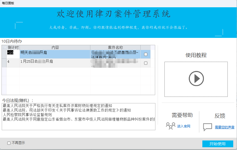The image size is (237, 150).
Task: Play the 使用教程 tutorial video
Action: click(x=196, y=79)
